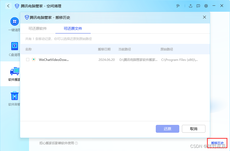Image resolution: width=230 pixels, height=151 pixels.
Task: Click the date 2024.06.20 cell
Action: point(106,60)
